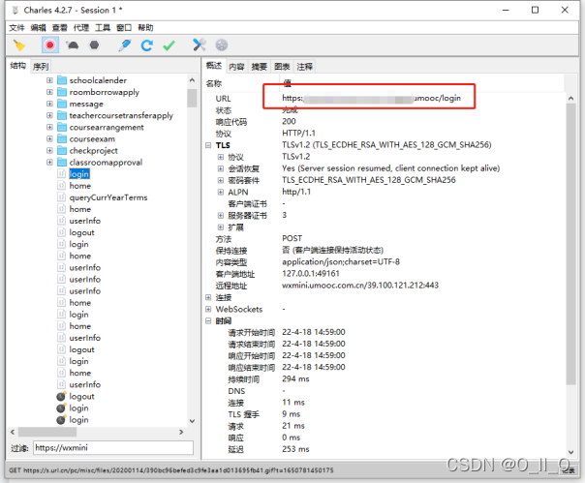The height and width of the screenshot is (483, 585).
Task: Expand the WebSockets section
Action: click(208, 309)
